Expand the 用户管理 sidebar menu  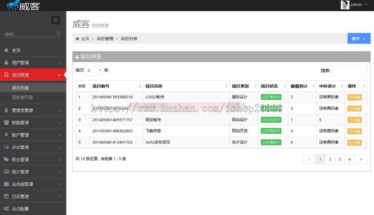[x=33, y=62]
